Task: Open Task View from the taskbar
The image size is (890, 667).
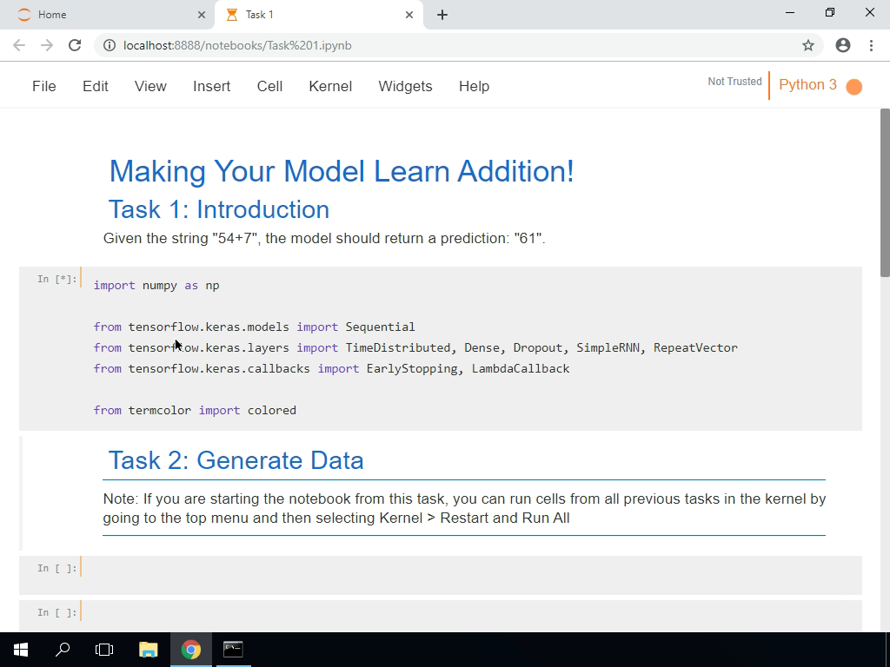Action: point(103,649)
